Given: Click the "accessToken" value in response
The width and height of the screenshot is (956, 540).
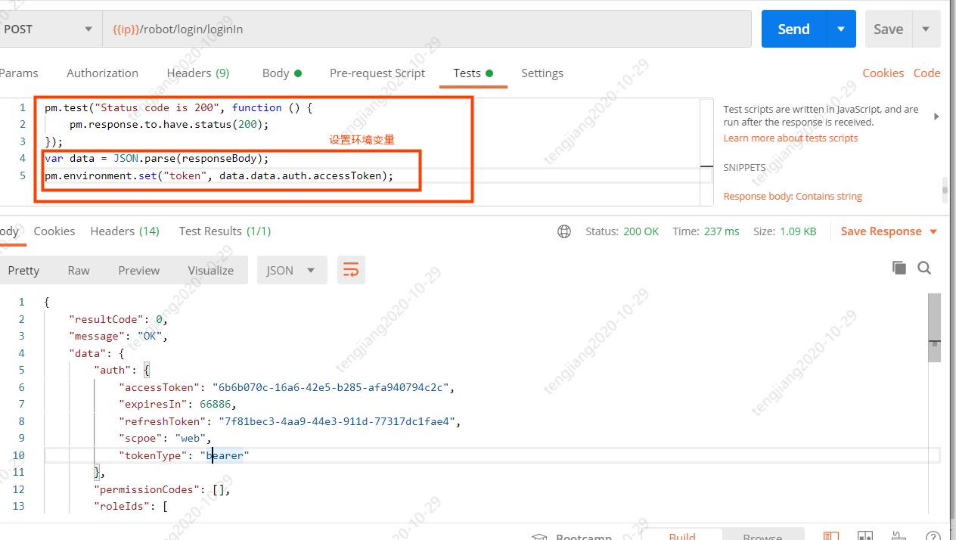Looking at the screenshot, I should (332, 387).
